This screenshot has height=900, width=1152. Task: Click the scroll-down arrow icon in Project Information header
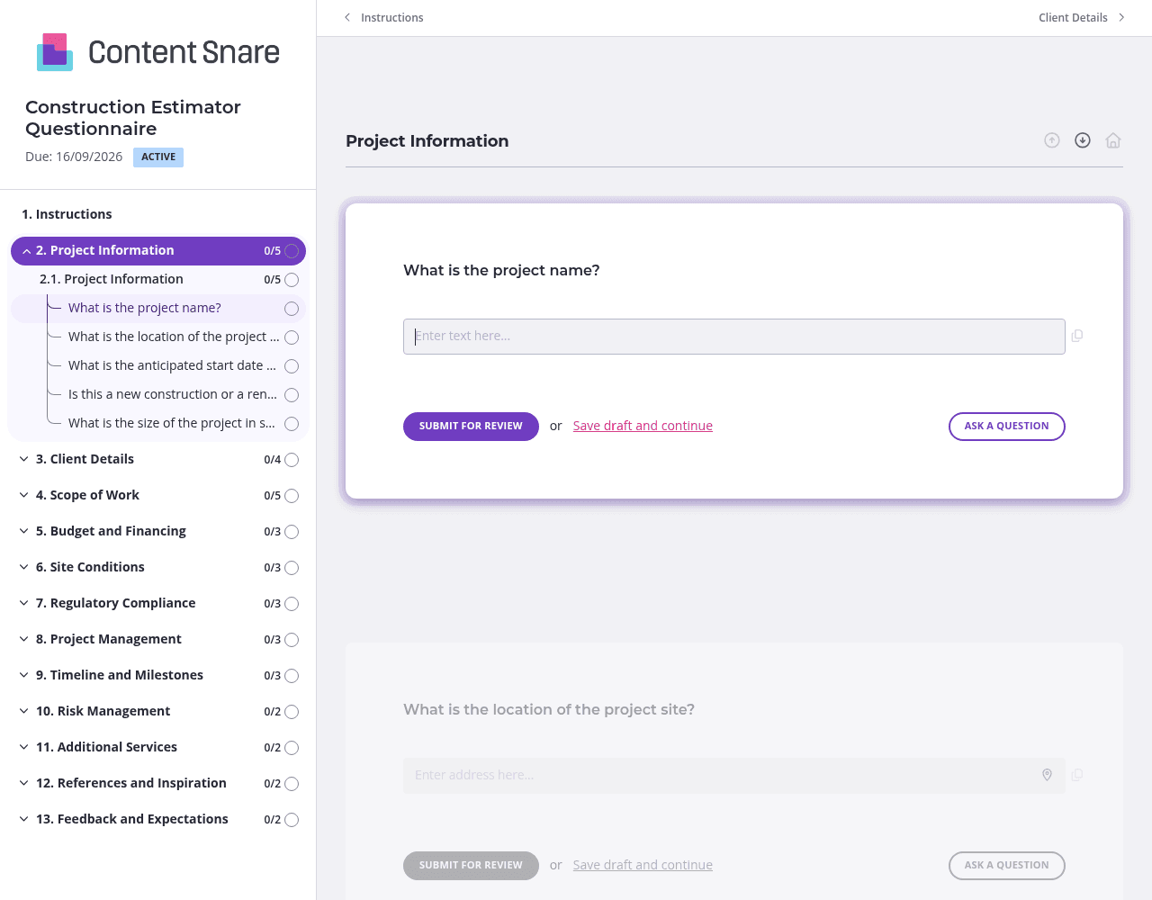tap(1083, 140)
